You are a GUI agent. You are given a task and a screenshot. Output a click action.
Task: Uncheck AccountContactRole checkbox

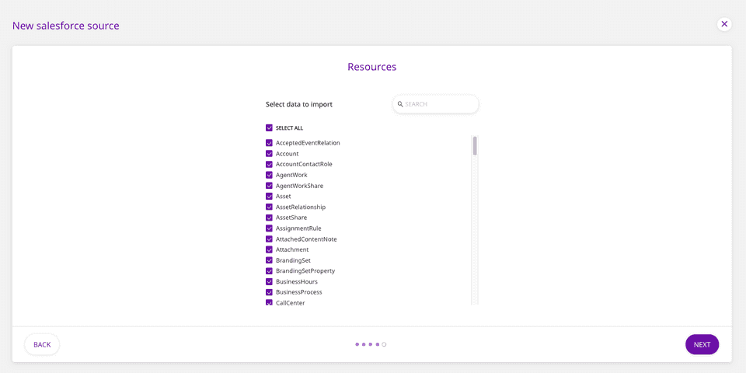269,164
